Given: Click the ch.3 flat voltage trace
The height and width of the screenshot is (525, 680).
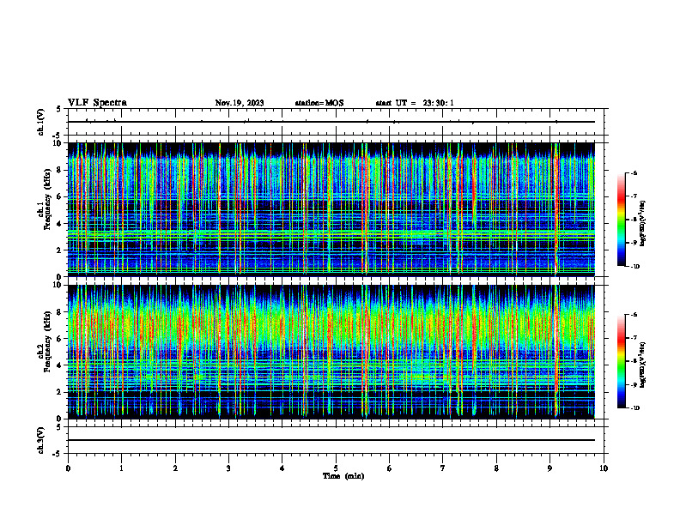Looking at the screenshot, I should point(331,440).
